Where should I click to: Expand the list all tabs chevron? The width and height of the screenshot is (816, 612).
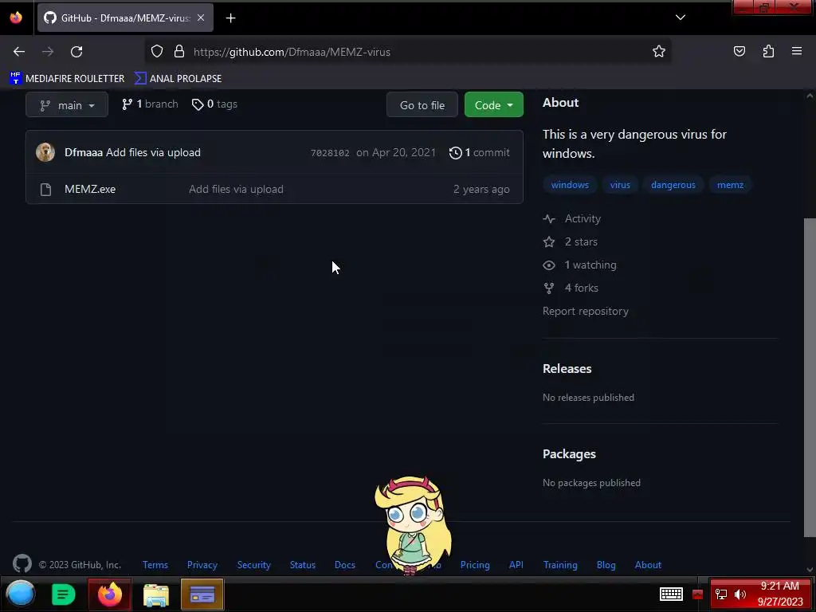[681, 18]
